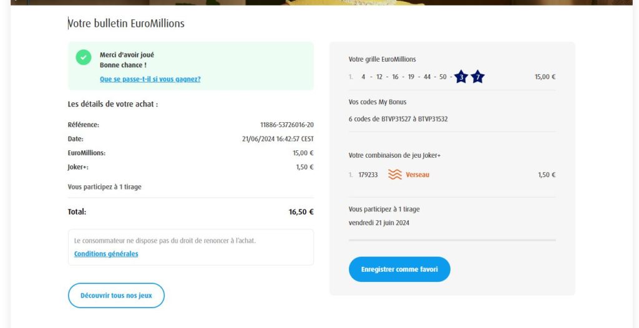The image size is (639, 328).
Task: Click the purchase date and time value
Action: click(x=277, y=139)
